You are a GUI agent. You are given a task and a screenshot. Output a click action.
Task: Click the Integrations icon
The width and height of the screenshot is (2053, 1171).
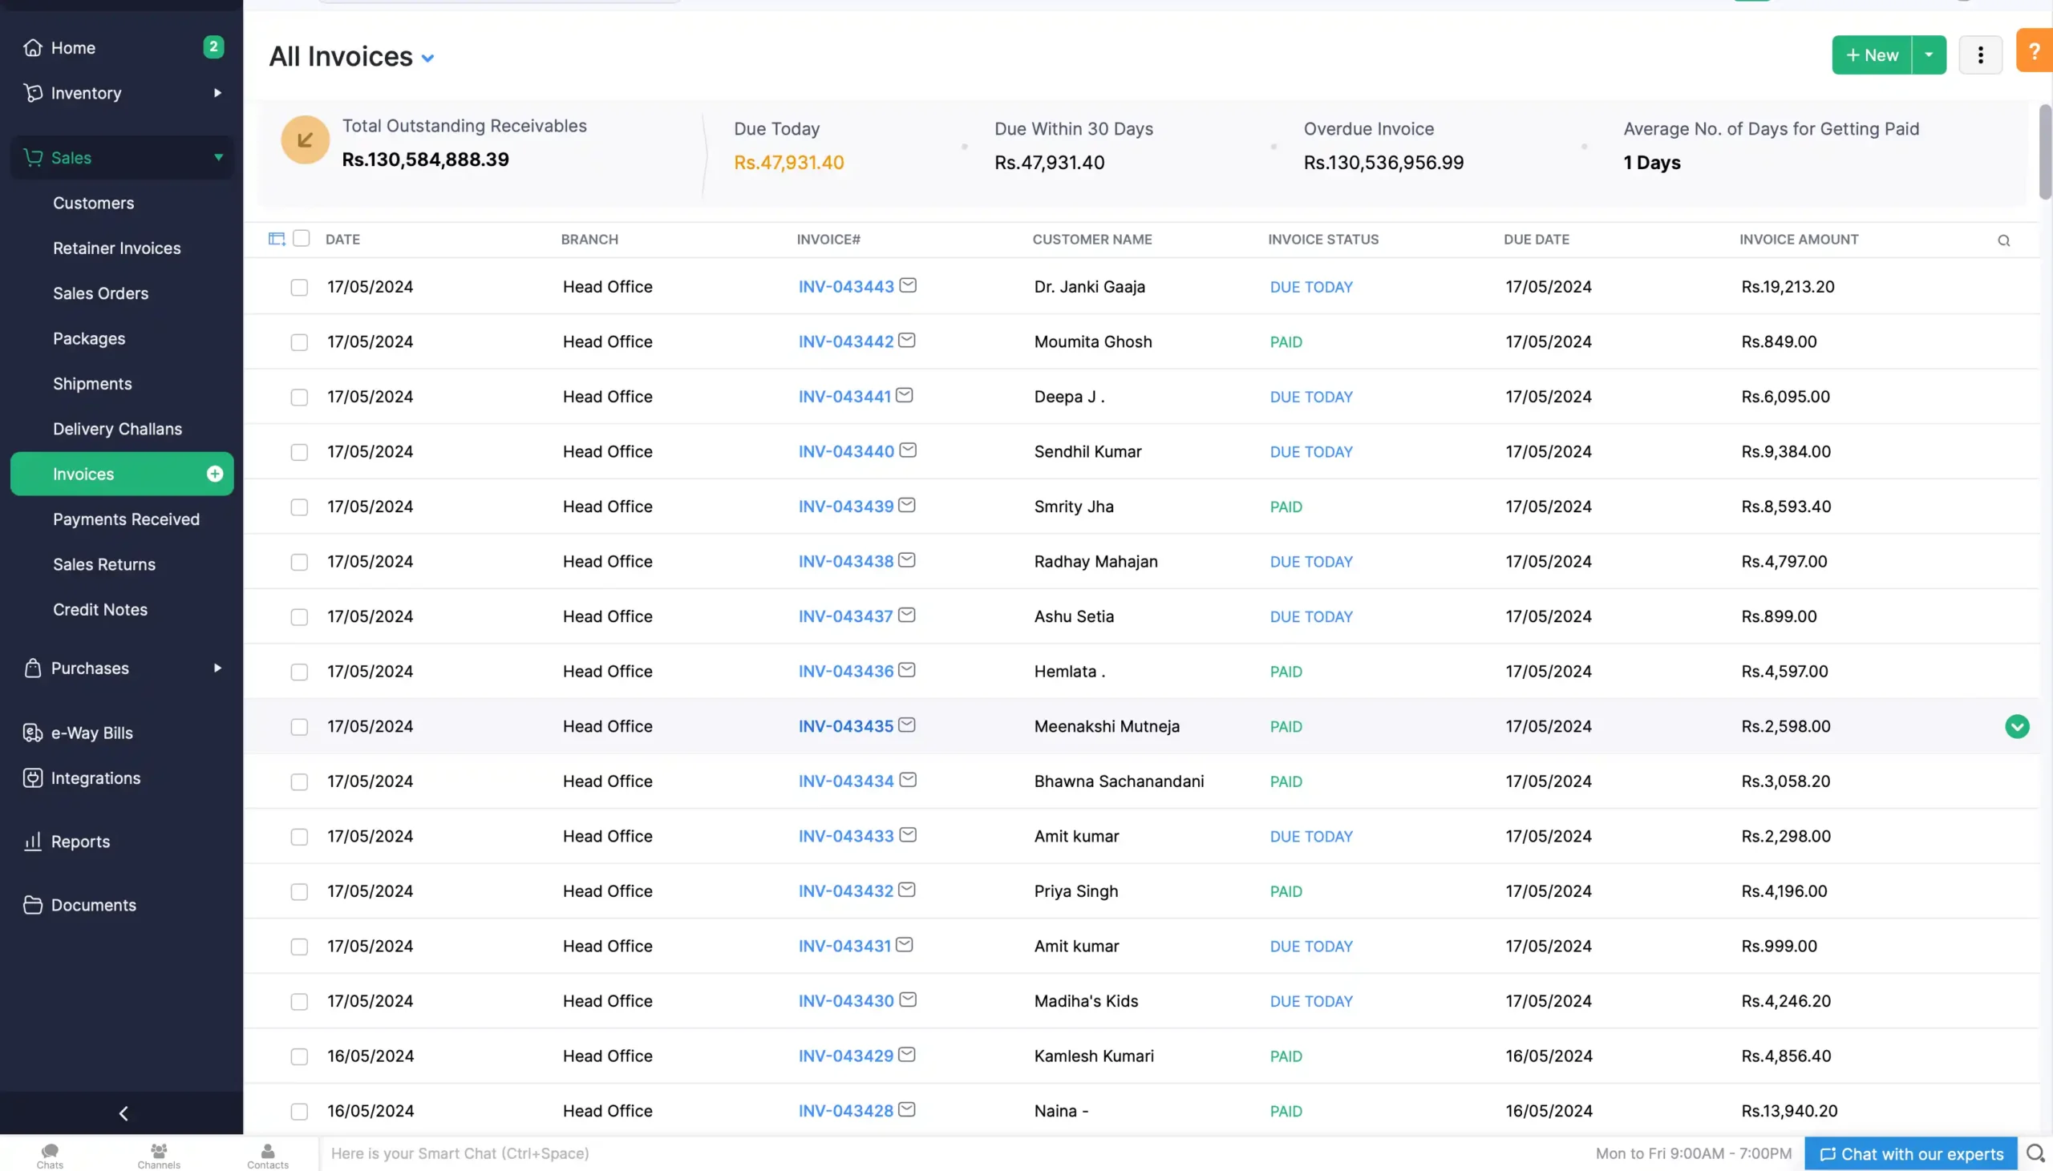32,777
